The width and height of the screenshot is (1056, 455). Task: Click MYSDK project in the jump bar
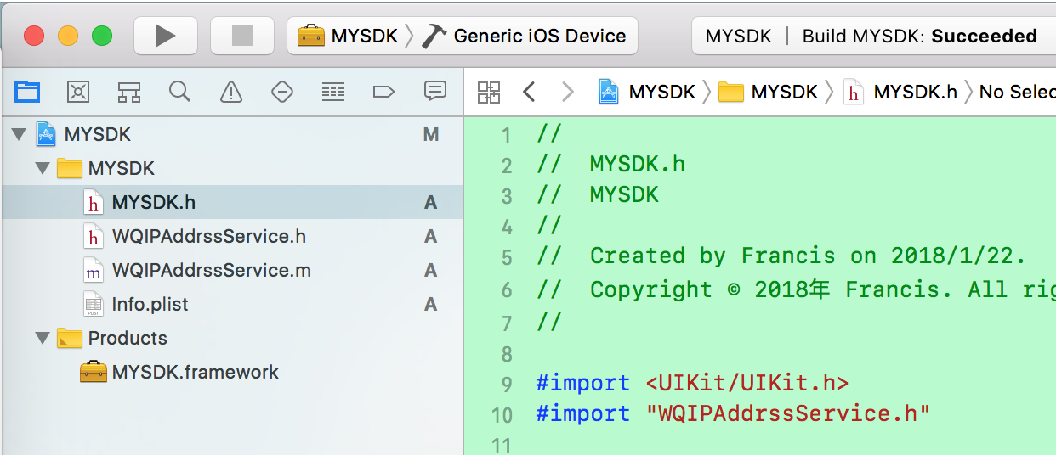647,92
